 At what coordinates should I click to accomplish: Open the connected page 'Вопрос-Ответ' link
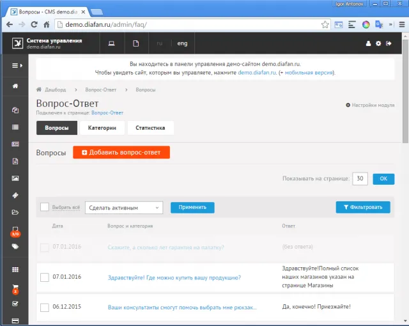point(107,113)
